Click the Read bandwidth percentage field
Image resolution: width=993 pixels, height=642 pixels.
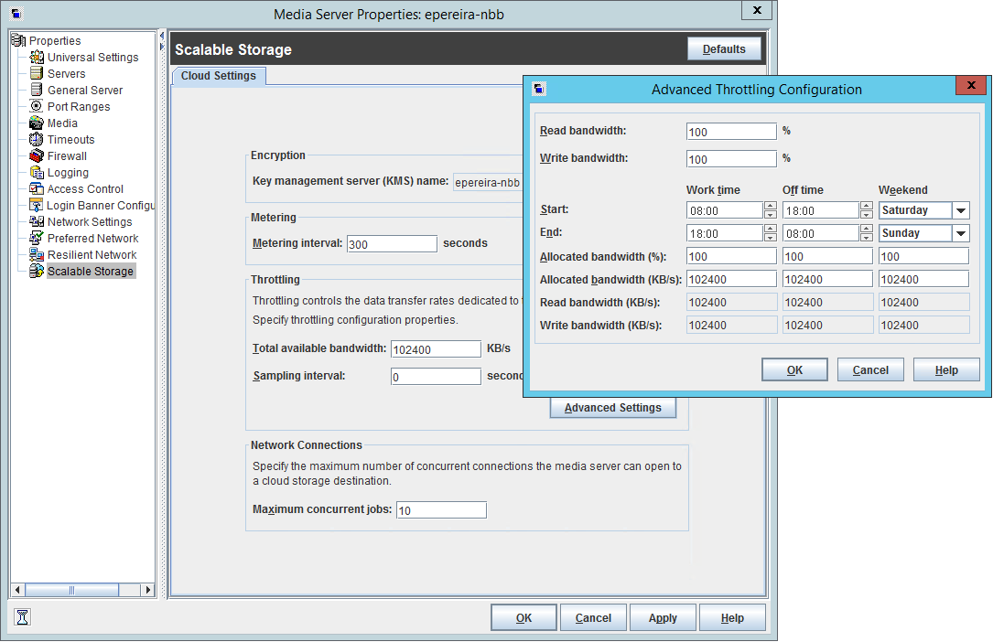pos(730,132)
